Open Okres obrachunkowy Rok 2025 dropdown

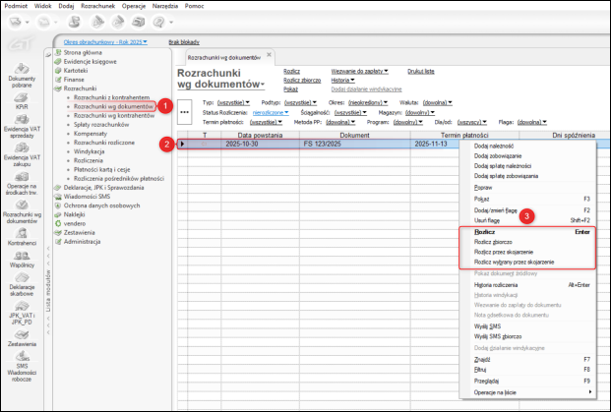pyautogui.click(x=105, y=42)
